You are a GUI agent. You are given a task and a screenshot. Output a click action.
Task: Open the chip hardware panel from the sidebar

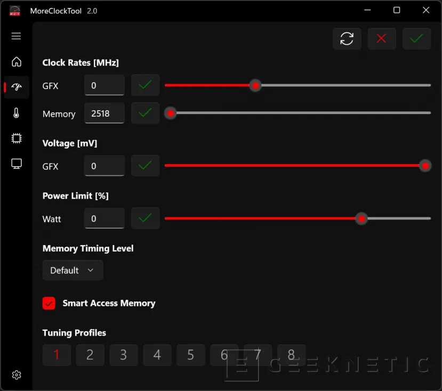point(16,138)
